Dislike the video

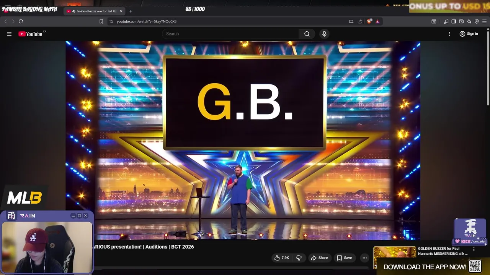tap(299, 258)
